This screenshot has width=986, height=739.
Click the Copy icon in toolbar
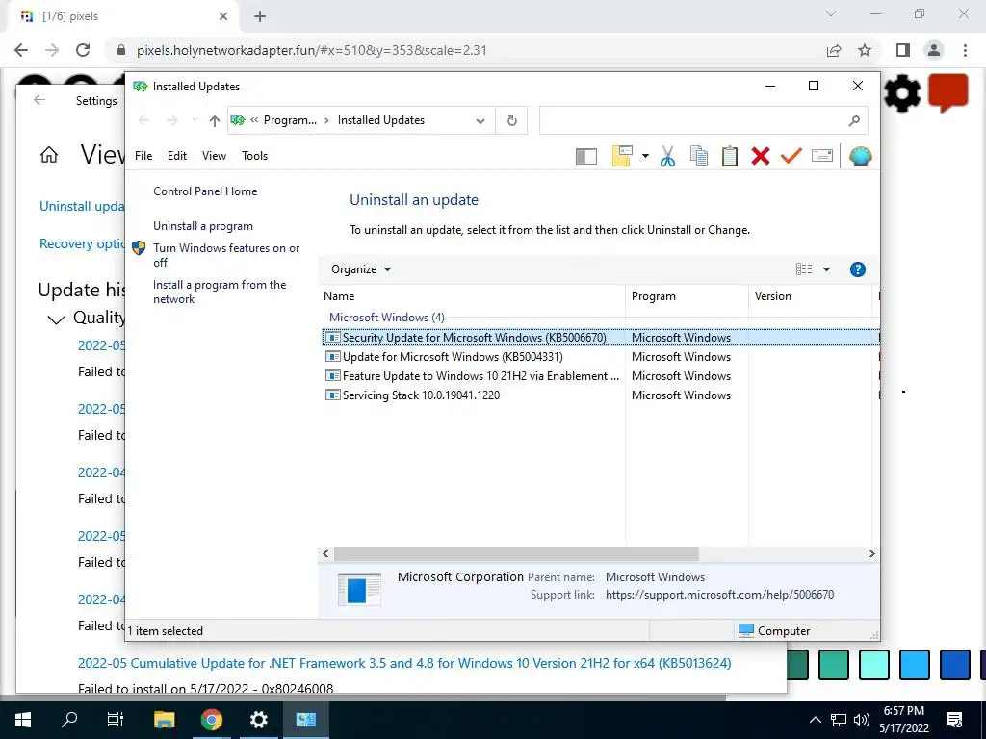pyautogui.click(x=699, y=156)
